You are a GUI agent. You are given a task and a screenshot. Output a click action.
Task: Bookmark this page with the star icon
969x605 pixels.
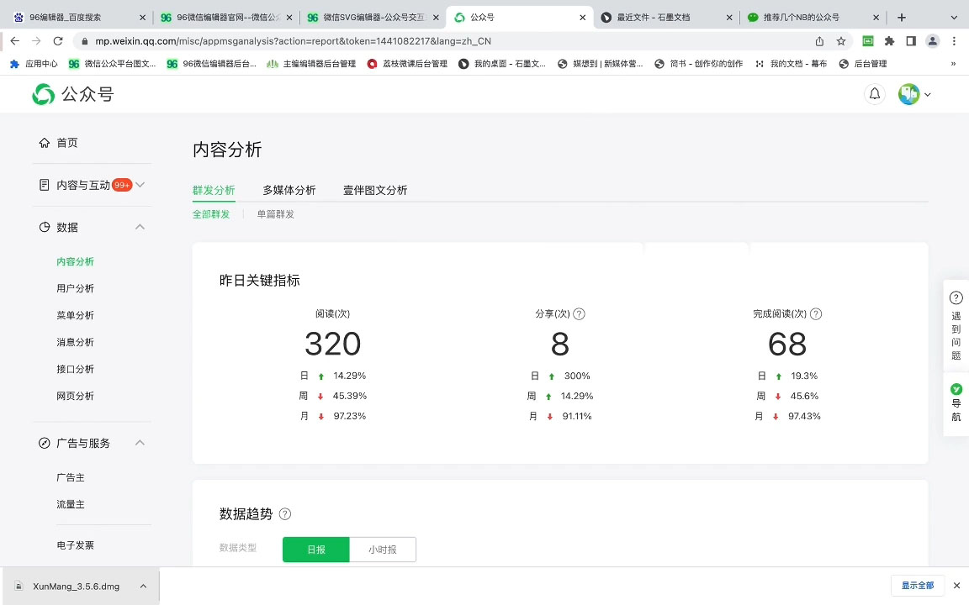(x=840, y=41)
